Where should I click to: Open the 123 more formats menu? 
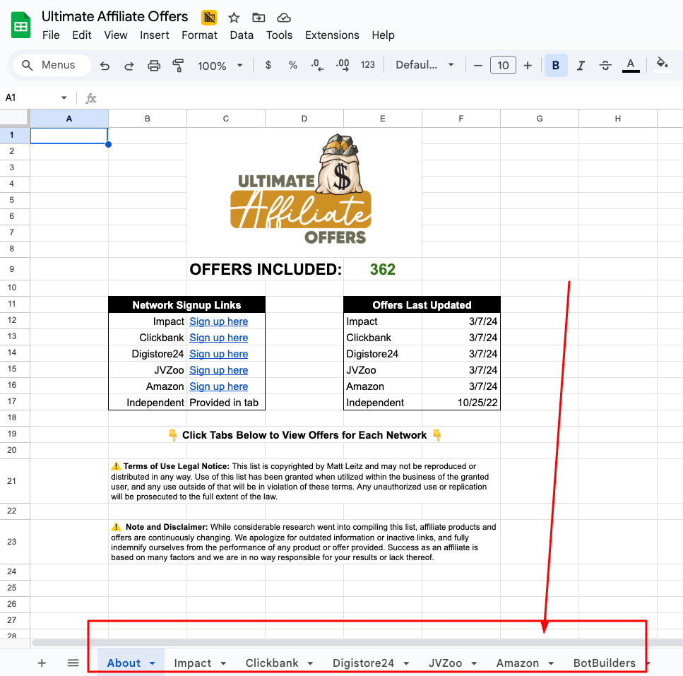pos(368,65)
